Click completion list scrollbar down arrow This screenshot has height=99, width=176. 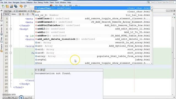(152, 64)
